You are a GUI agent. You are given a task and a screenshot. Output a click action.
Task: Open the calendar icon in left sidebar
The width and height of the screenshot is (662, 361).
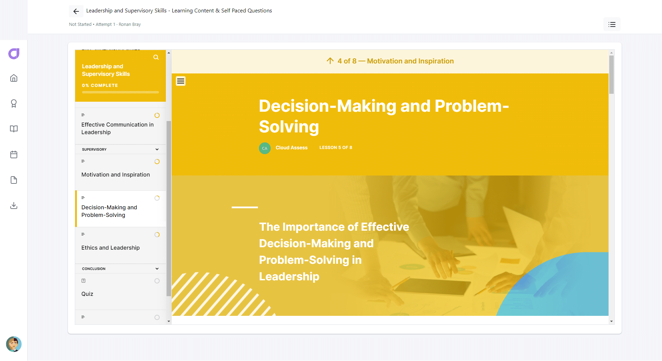click(14, 154)
